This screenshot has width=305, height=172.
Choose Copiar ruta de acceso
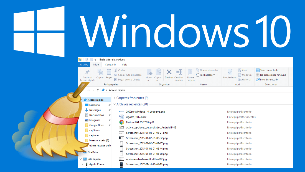pos(128,75)
